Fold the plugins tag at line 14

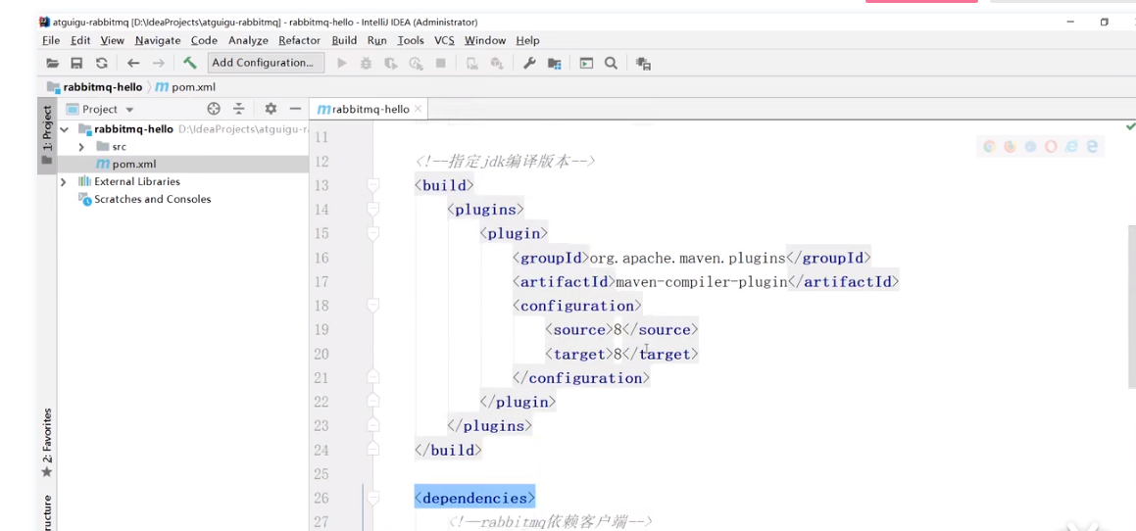tap(373, 210)
